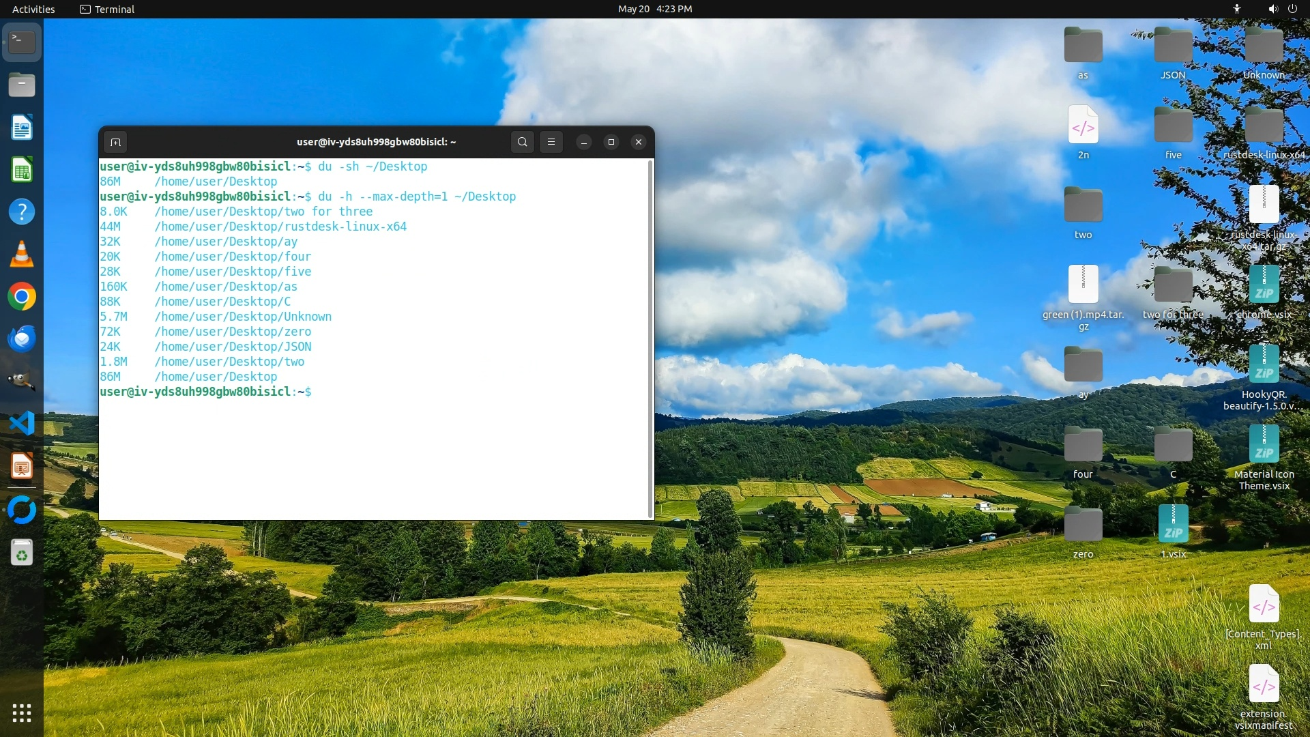Screen dimensions: 1310x737
Task: Open Thunderbird mail from dock
Action: 22,339
